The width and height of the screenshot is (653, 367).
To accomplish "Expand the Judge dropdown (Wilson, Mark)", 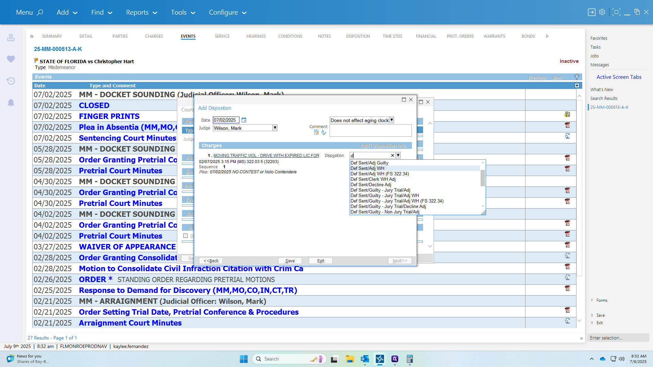I will pyautogui.click(x=275, y=128).
